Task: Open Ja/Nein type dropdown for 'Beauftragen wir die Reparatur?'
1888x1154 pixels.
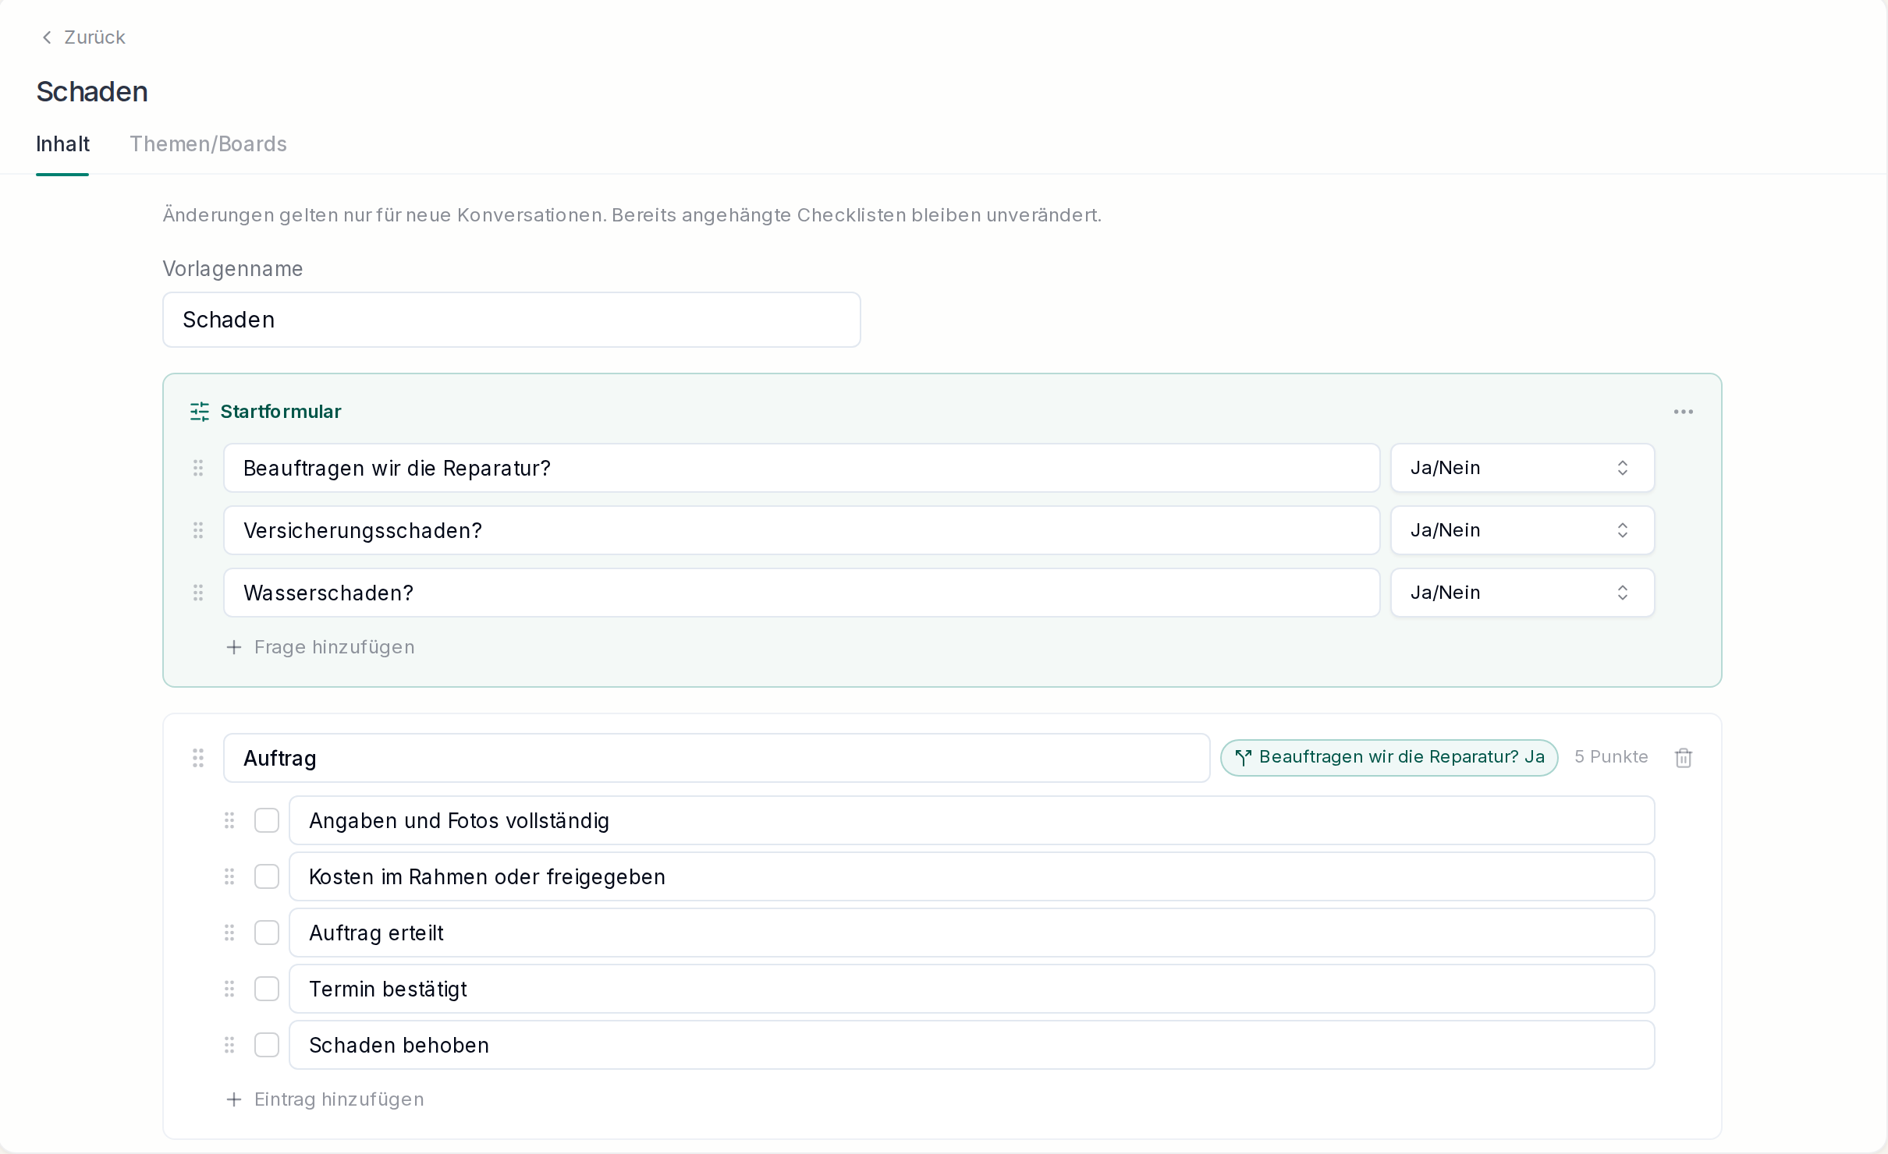Action: [x=1522, y=468]
